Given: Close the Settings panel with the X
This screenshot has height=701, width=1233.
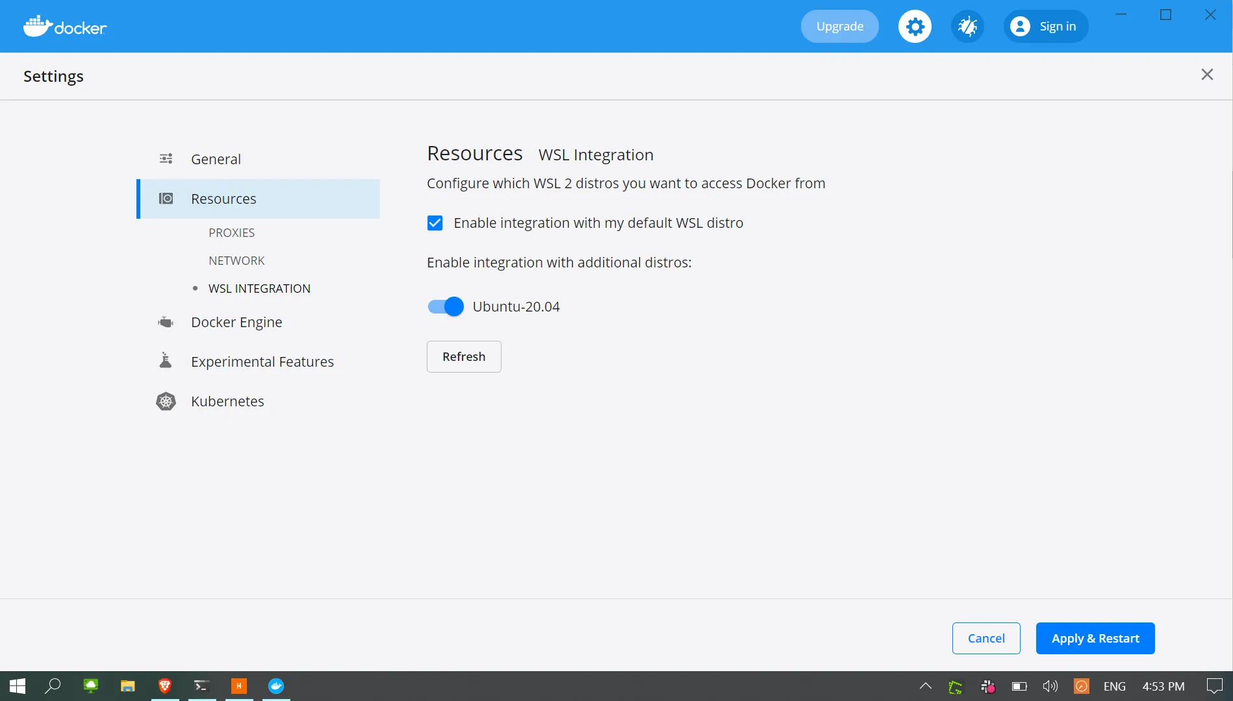Looking at the screenshot, I should pos(1207,75).
